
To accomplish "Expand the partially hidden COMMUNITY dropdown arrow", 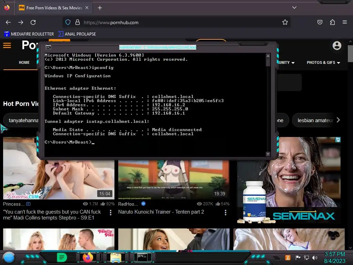I will (293, 63).
